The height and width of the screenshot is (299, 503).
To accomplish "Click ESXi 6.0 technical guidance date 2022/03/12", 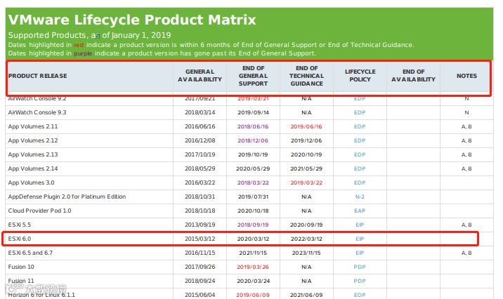I will [306, 239].
